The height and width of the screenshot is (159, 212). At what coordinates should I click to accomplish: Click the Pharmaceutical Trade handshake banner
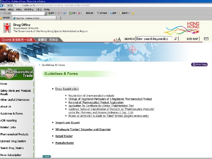tap(17, 73)
